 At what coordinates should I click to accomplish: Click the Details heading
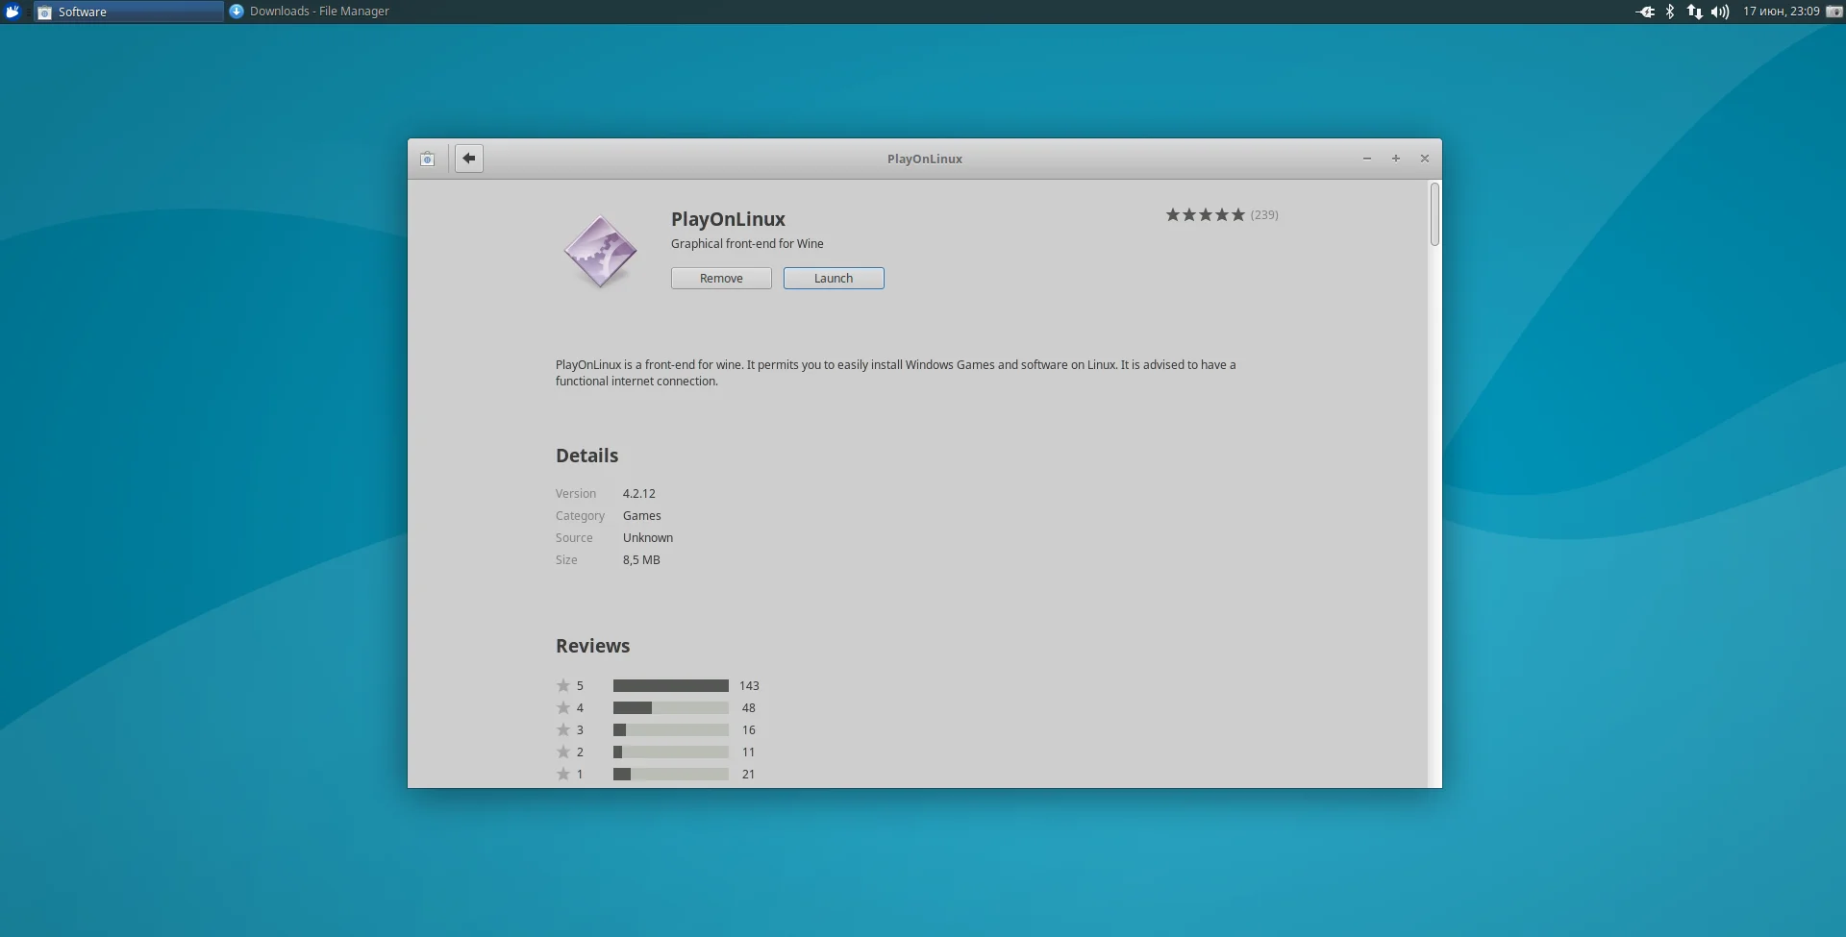click(x=586, y=456)
